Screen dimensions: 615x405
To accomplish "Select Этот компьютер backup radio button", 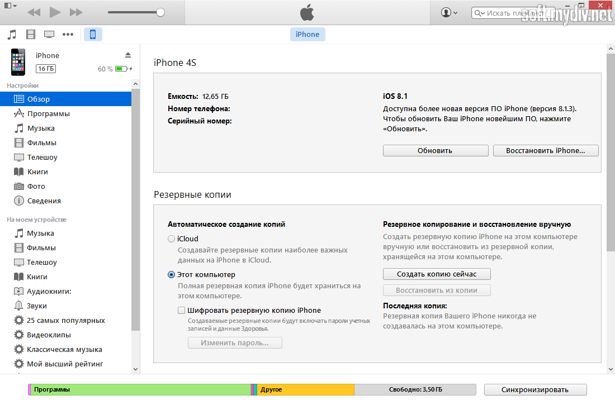I will [172, 275].
